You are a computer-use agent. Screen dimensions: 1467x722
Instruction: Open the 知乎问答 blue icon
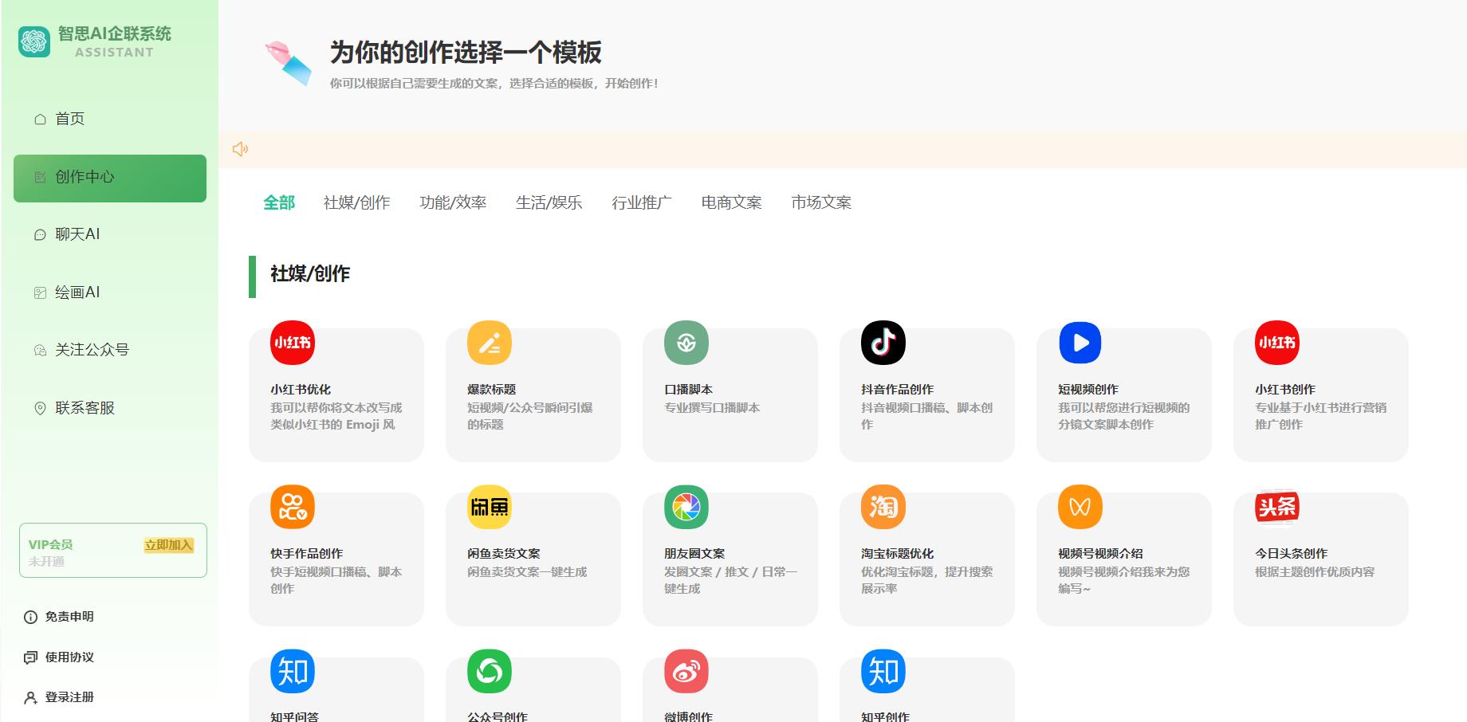click(x=293, y=671)
